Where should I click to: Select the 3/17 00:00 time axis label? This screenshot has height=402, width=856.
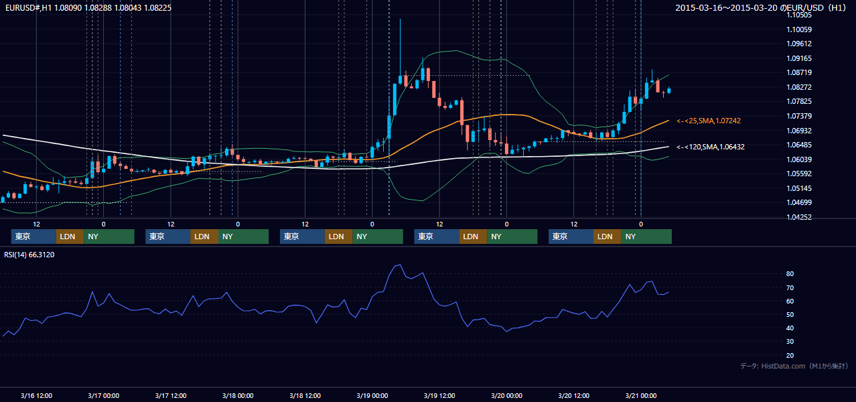point(103,396)
